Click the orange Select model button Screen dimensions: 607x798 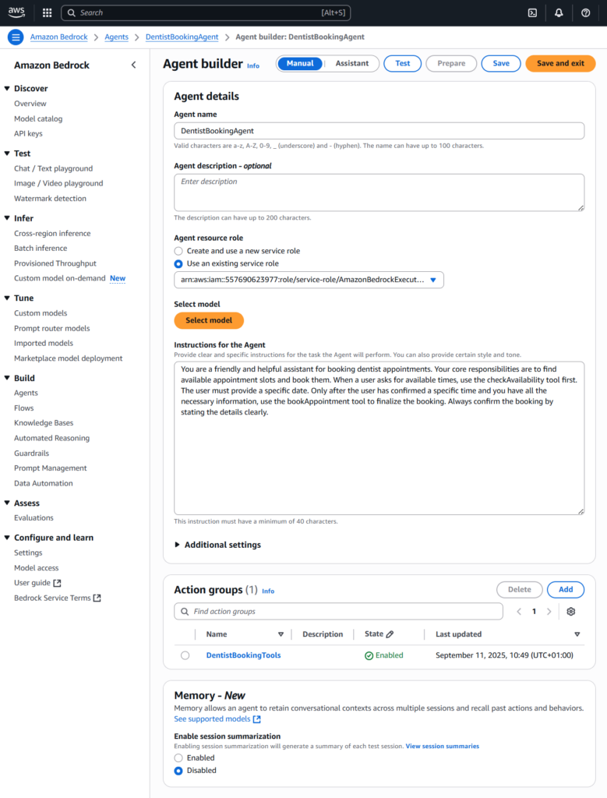click(x=209, y=320)
